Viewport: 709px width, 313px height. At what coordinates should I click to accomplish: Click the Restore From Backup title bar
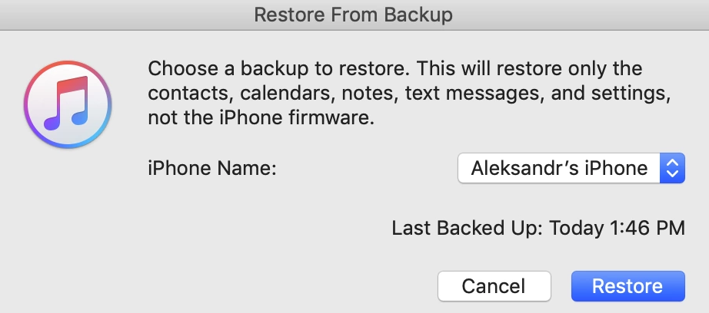(x=354, y=15)
